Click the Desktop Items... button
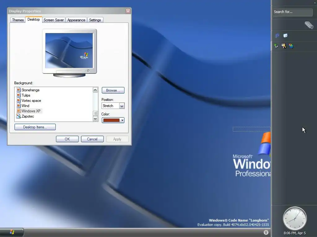317x237 pixels. 35,127
